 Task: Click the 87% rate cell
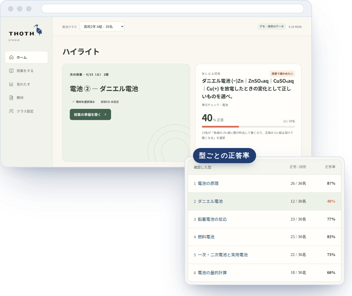331,183
